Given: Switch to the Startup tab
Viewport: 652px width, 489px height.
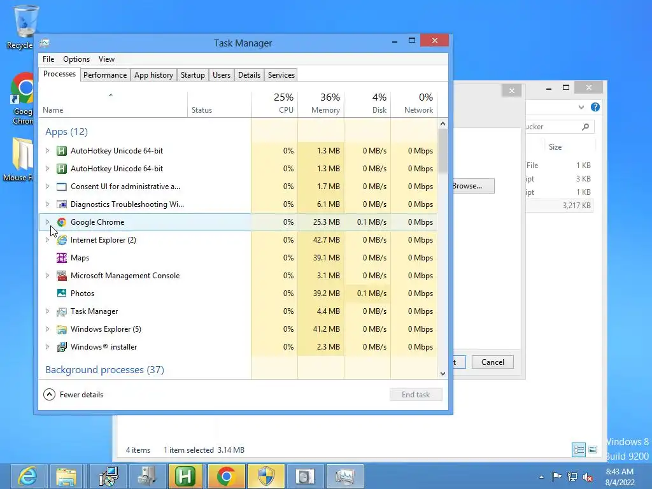Looking at the screenshot, I should (192, 75).
